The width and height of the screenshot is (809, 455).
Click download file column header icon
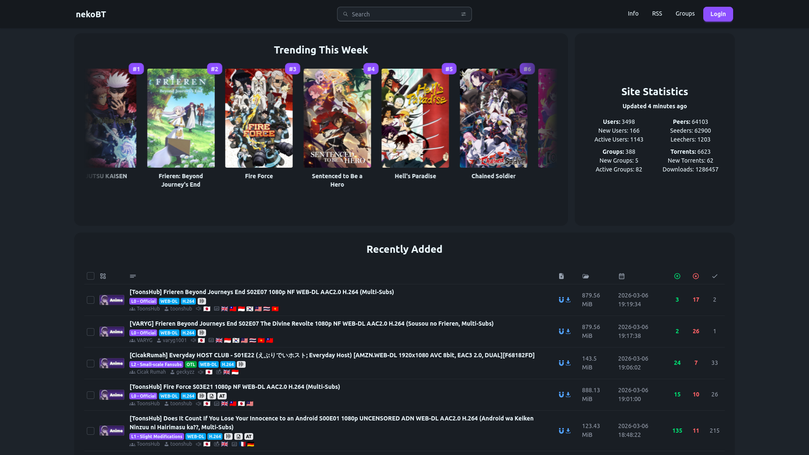(x=561, y=276)
